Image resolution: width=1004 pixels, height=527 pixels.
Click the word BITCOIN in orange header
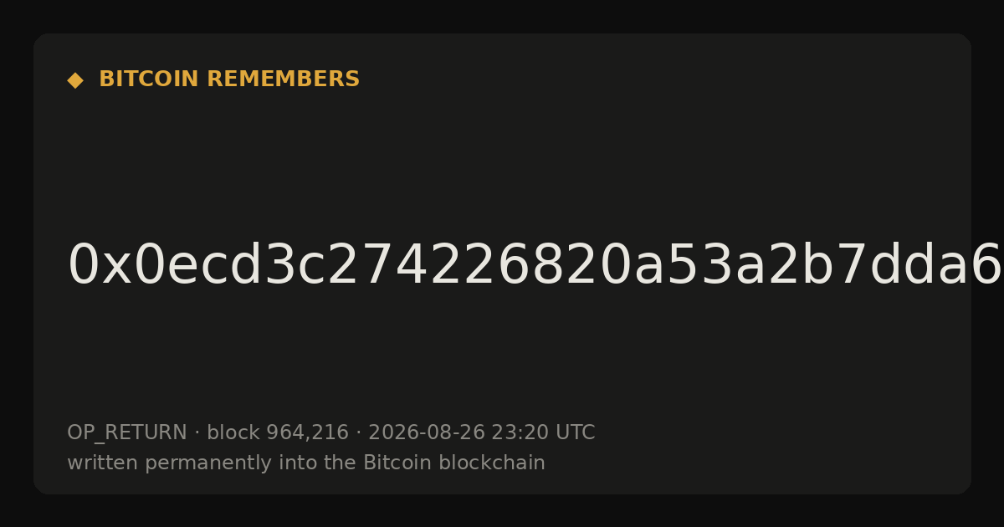(150, 79)
